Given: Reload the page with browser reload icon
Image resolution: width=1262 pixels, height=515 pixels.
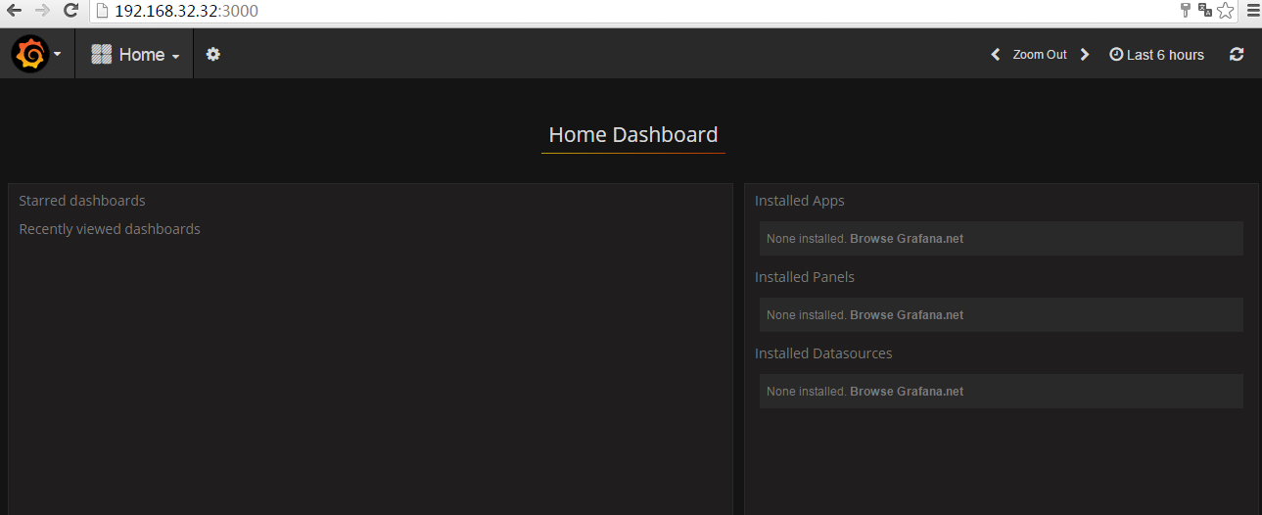Looking at the screenshot, I should point(70,11).
